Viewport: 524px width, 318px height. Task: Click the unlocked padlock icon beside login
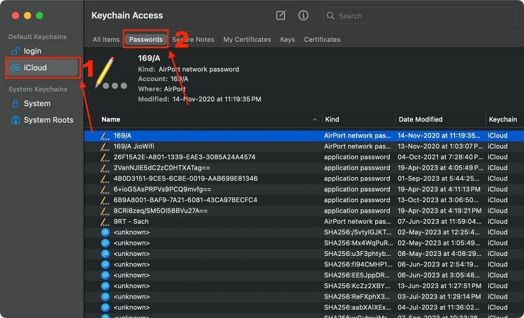(15, 51)
